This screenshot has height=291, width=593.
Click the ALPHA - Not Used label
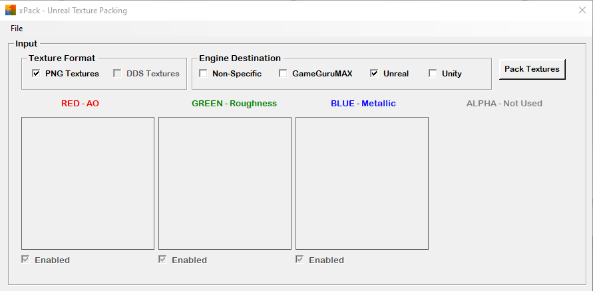point(504,104)
